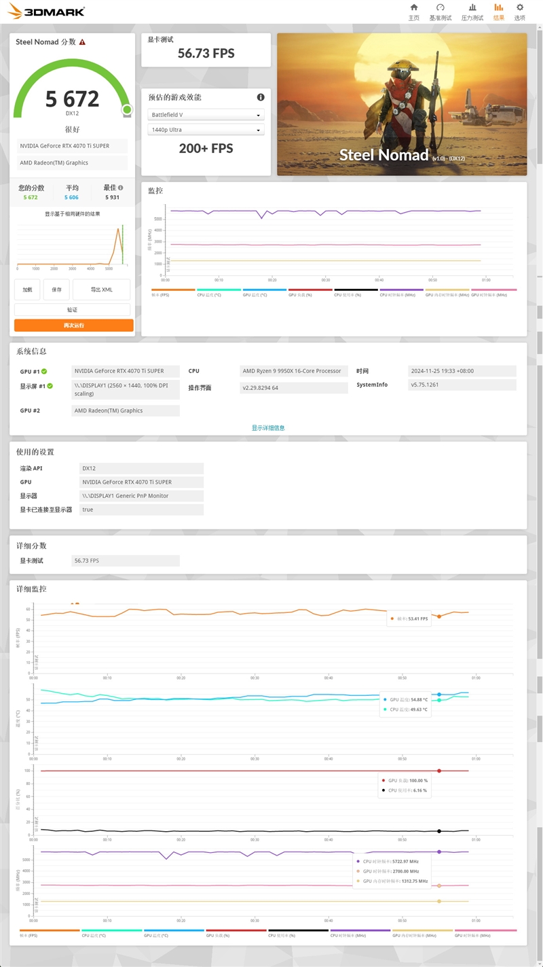Click the orange 再次运行 button
543x967 pixels.
coord(72,326)
